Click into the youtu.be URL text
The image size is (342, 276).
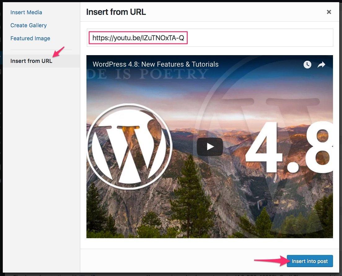[x=138, y=38]
